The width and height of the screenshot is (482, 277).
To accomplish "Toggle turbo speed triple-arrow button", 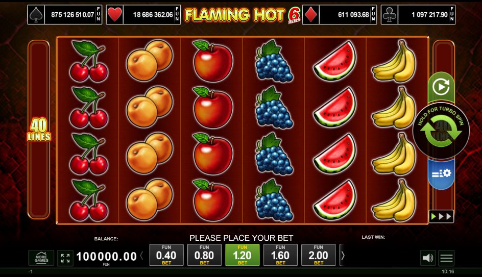I will coord(441,216).
